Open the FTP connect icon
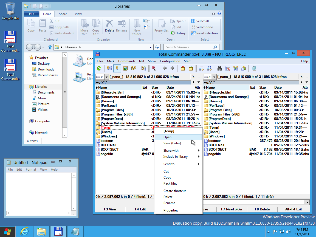The height and width of the screenshot is (237, 316). 201,69
